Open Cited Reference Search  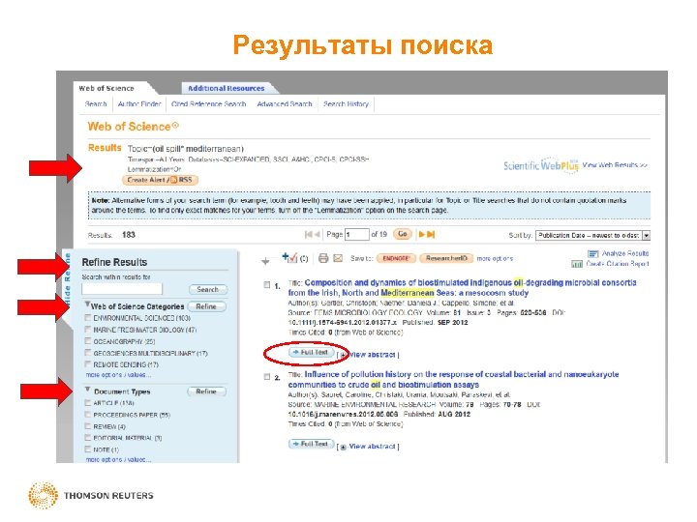tap(208, 103)
